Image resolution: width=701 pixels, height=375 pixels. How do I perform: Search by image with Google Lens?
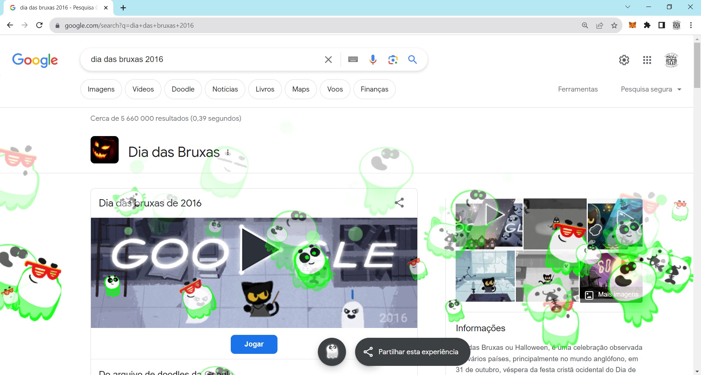(x=393, y=59)
